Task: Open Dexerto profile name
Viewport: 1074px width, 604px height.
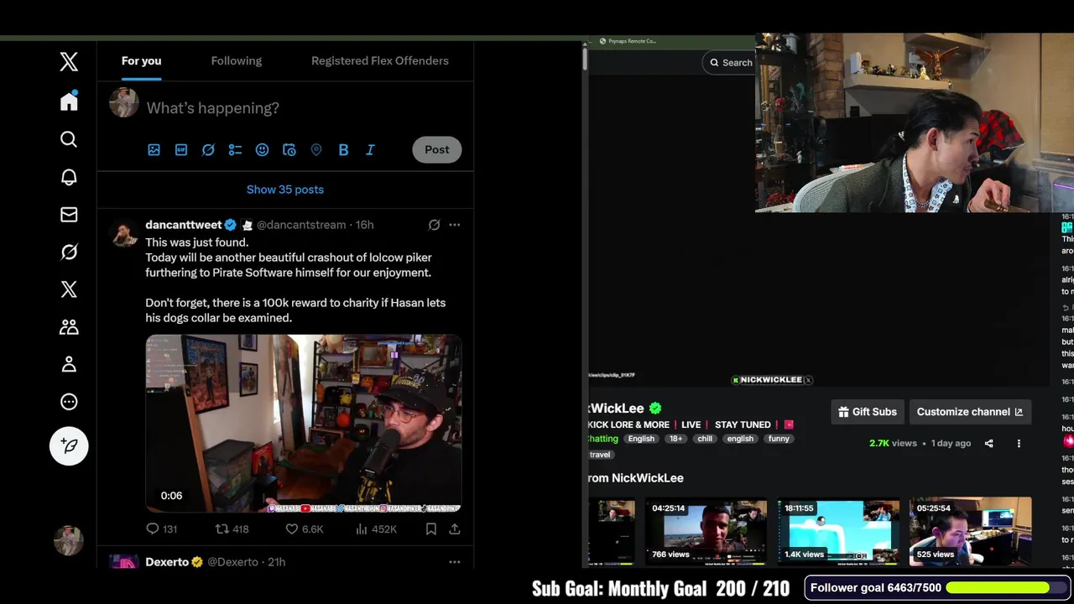Action: point(167,562)
